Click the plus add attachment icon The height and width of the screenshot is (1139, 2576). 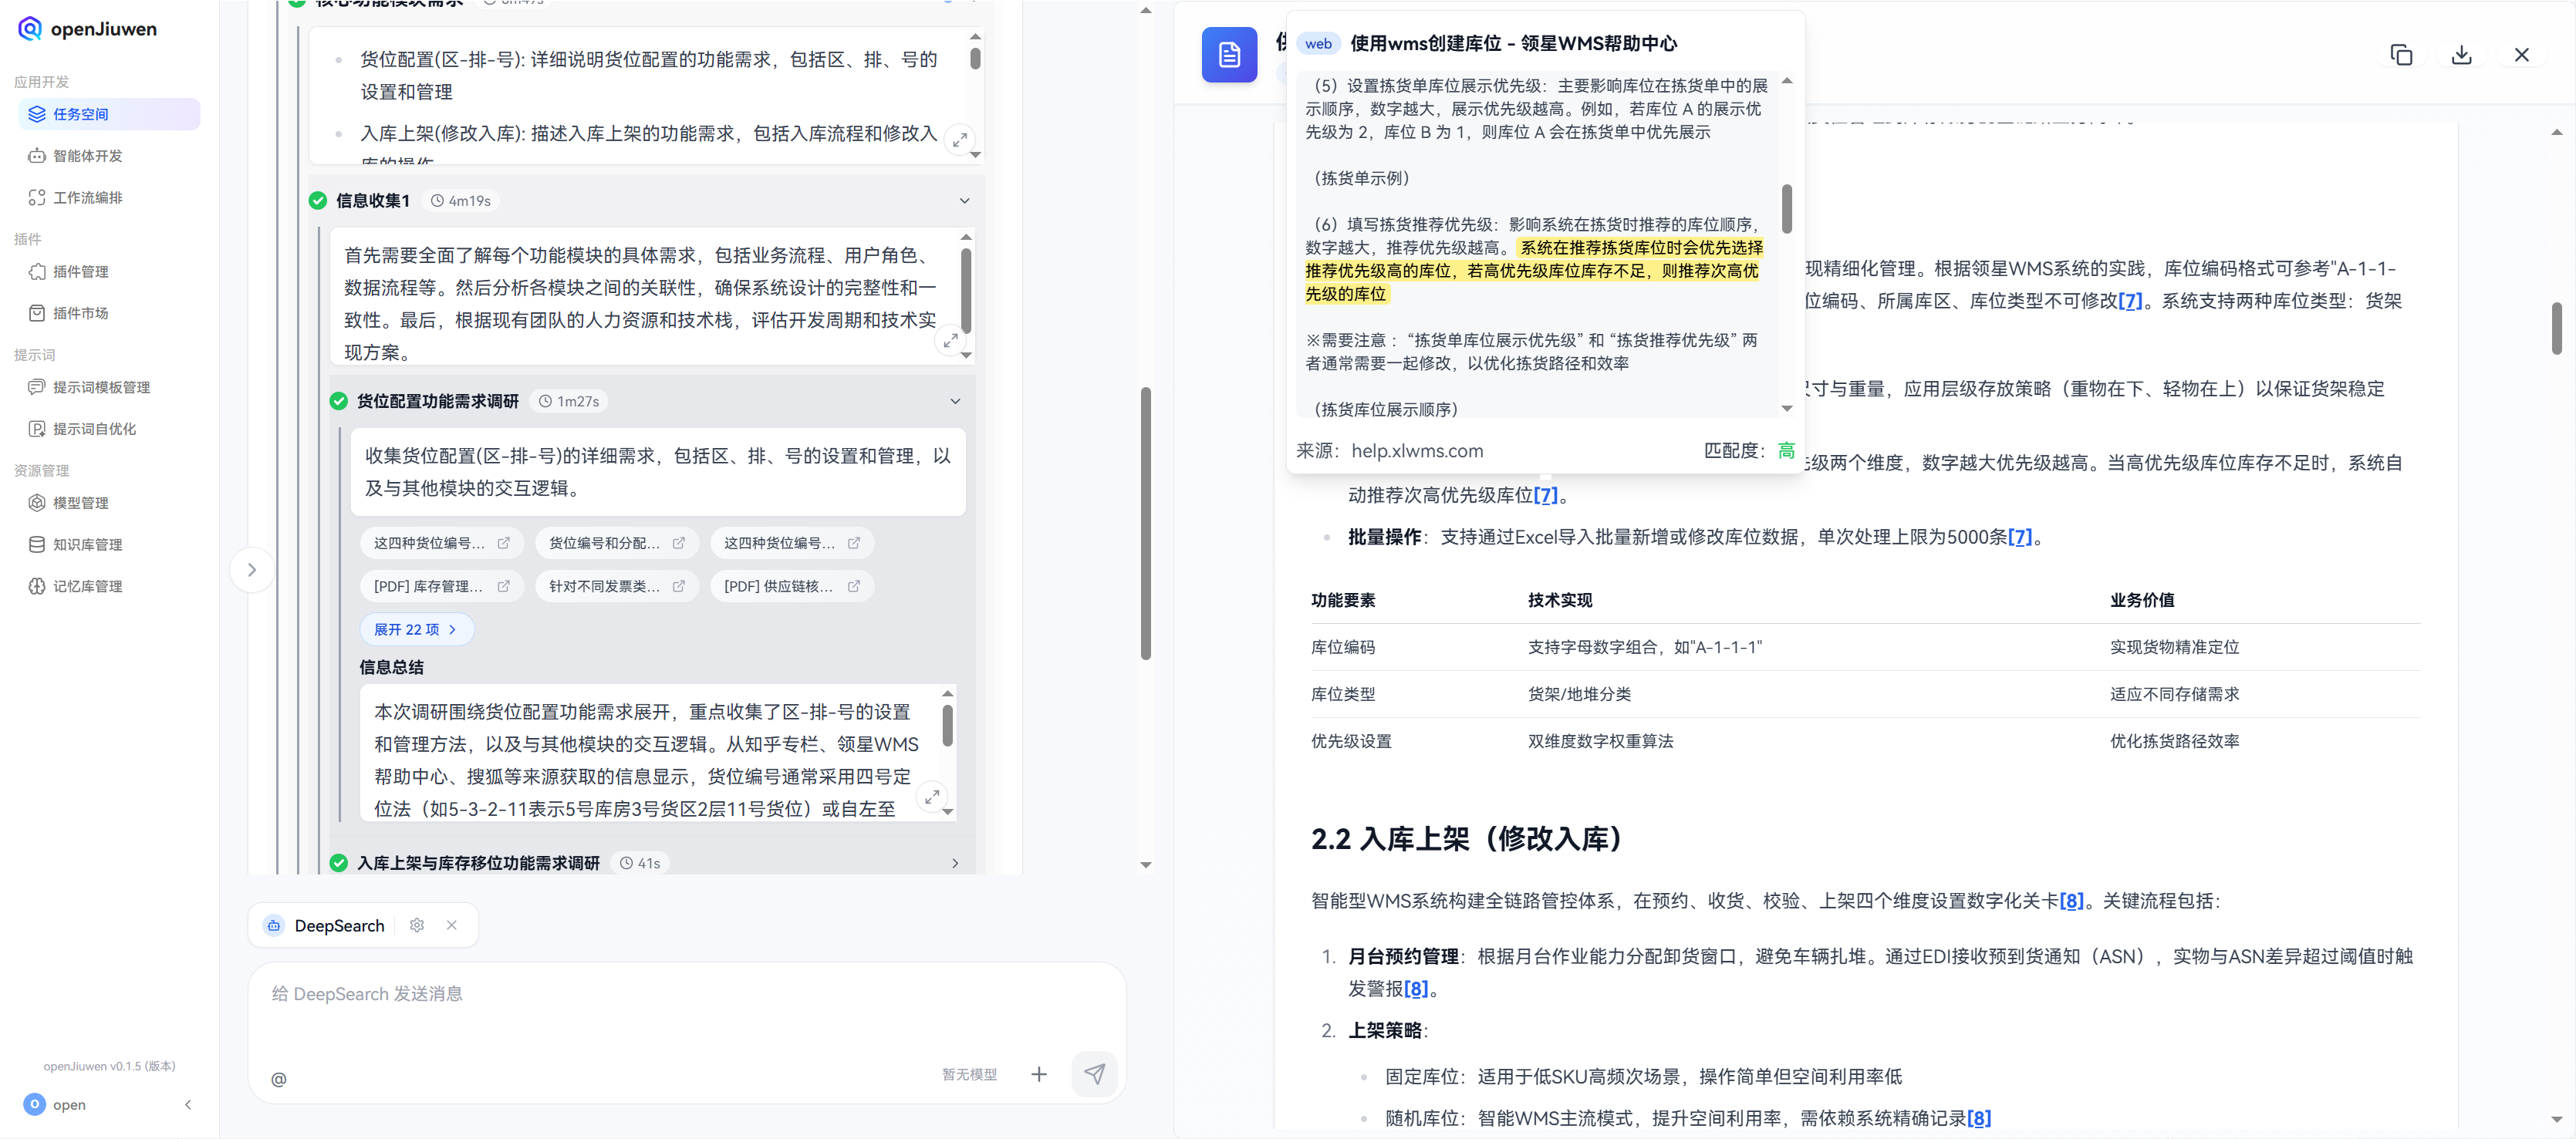[x=1039, y=1075]
